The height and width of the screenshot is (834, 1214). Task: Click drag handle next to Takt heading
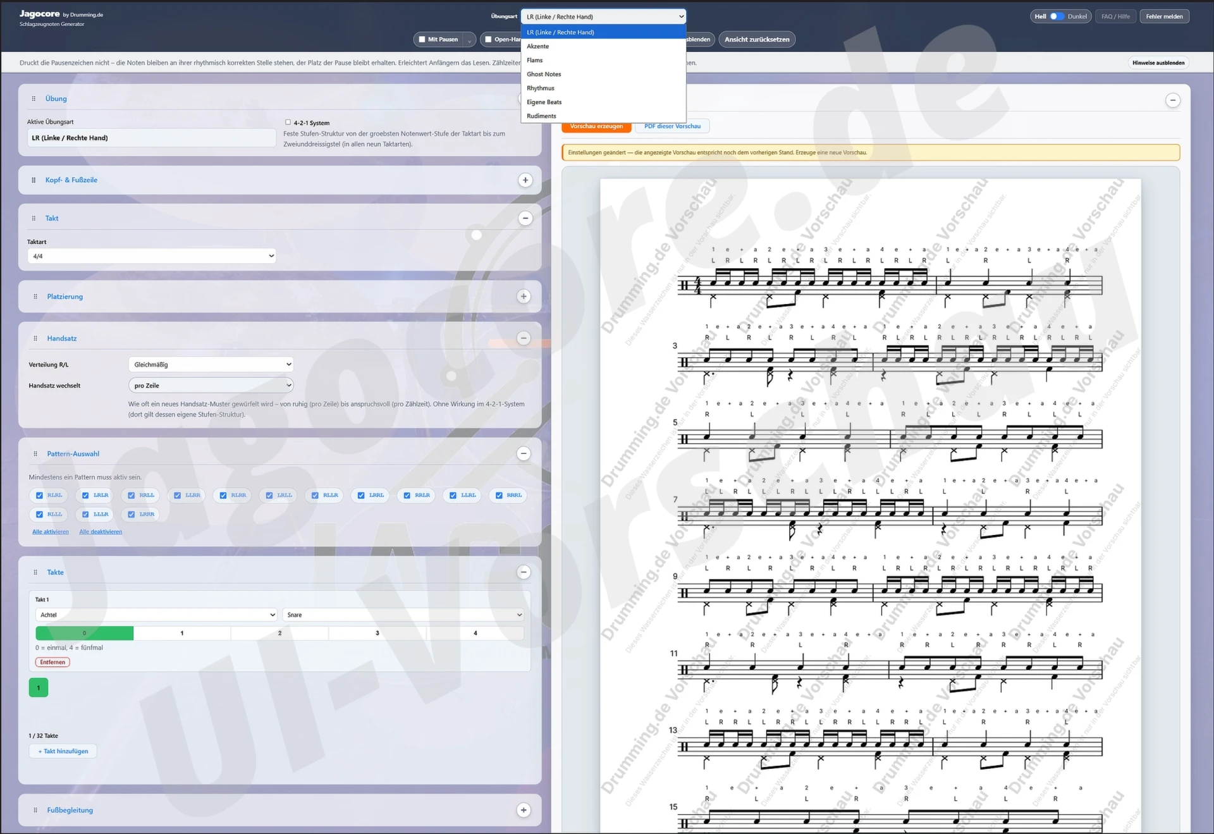pos(34,218)
